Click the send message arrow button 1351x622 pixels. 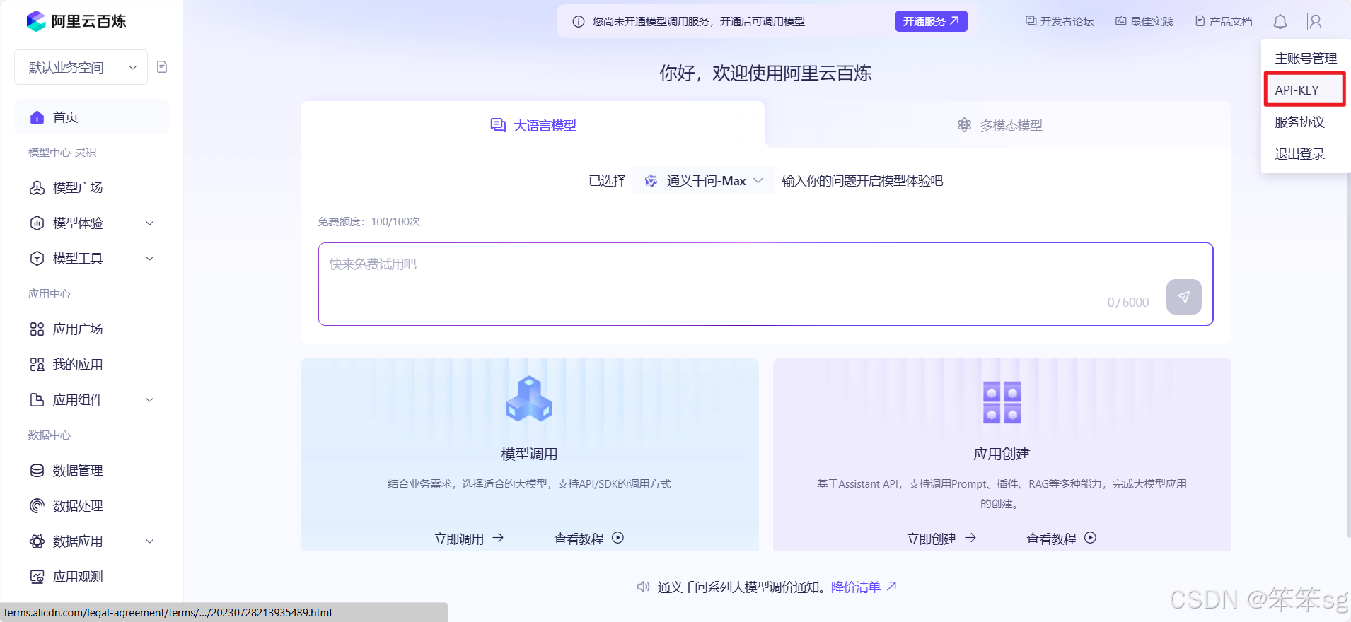coord(1184,297)
